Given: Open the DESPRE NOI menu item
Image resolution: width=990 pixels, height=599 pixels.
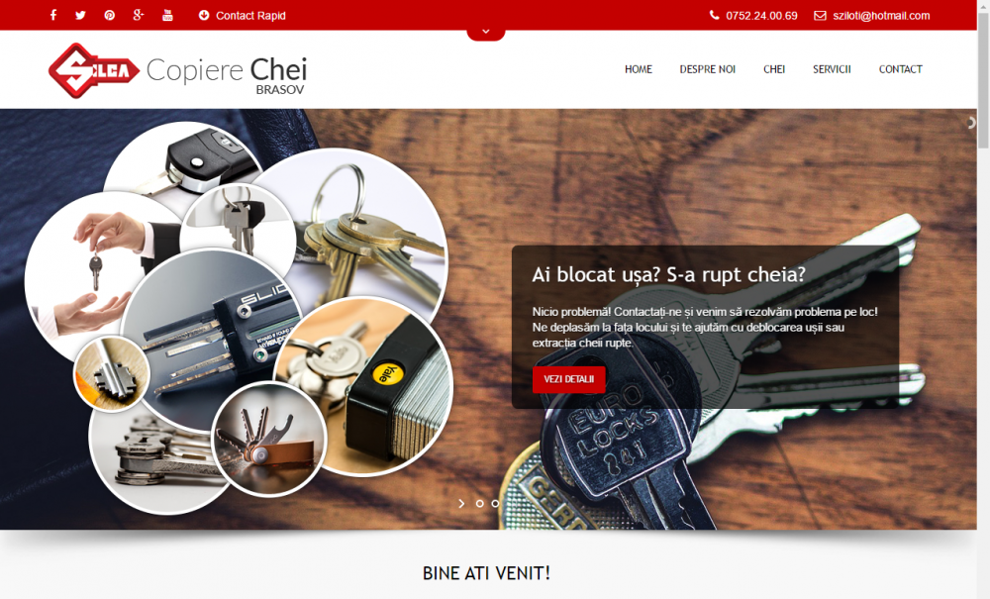Looking at the screenshot, I should click(707, 69).
